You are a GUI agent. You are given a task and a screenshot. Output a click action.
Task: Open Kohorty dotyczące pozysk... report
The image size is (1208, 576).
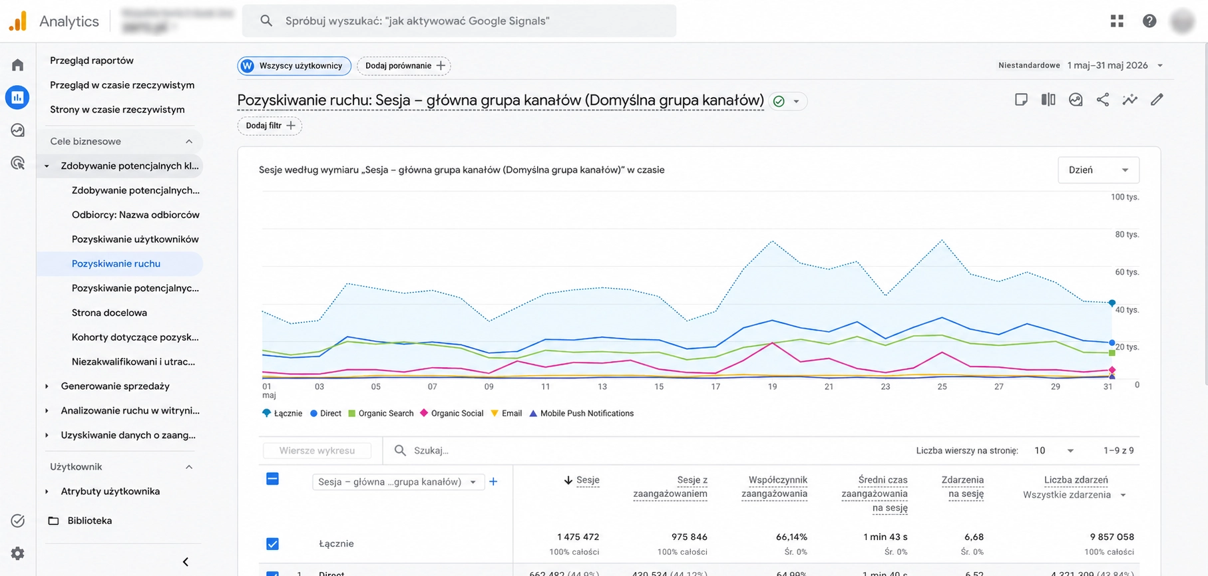point(135,337)
